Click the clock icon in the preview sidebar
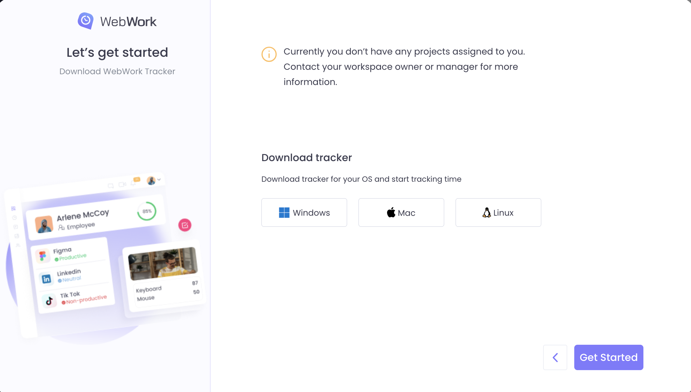The image size is (691, 392). [15, 218]
